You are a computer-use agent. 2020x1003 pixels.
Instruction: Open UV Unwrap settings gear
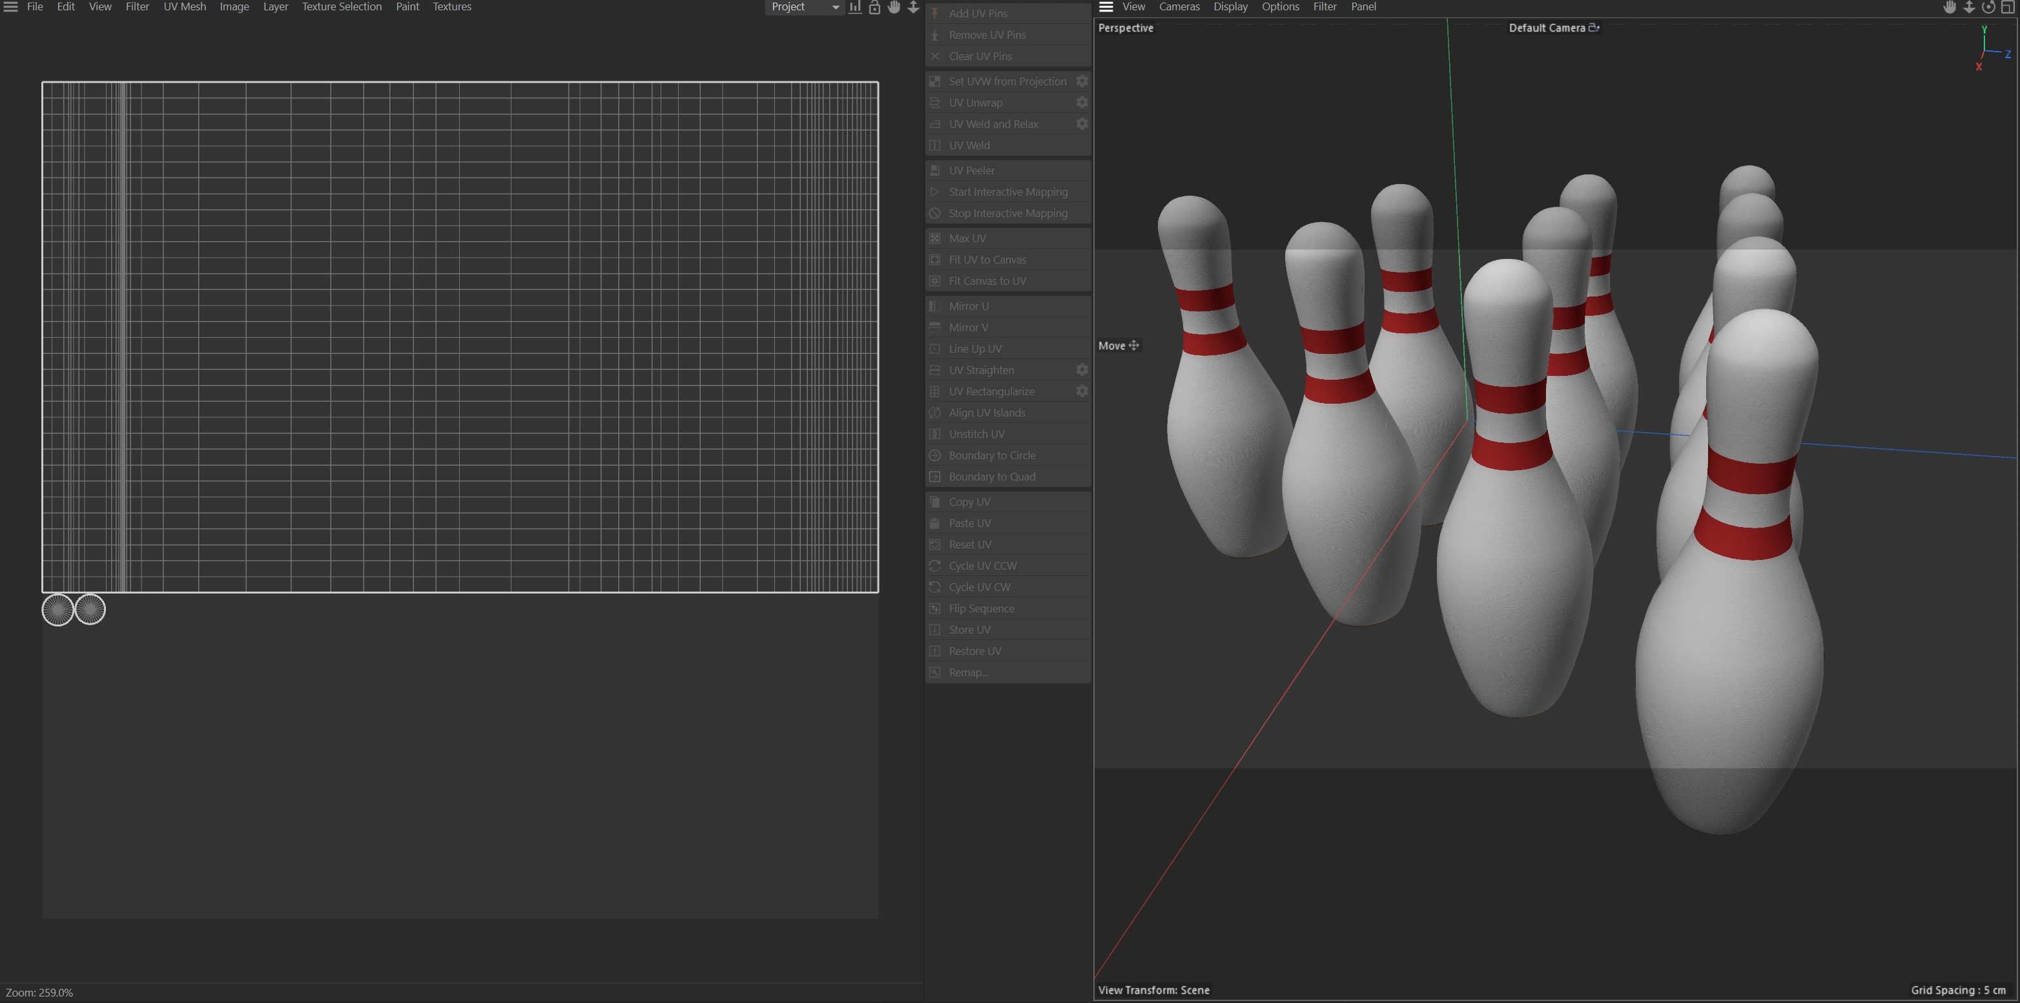1082,103
